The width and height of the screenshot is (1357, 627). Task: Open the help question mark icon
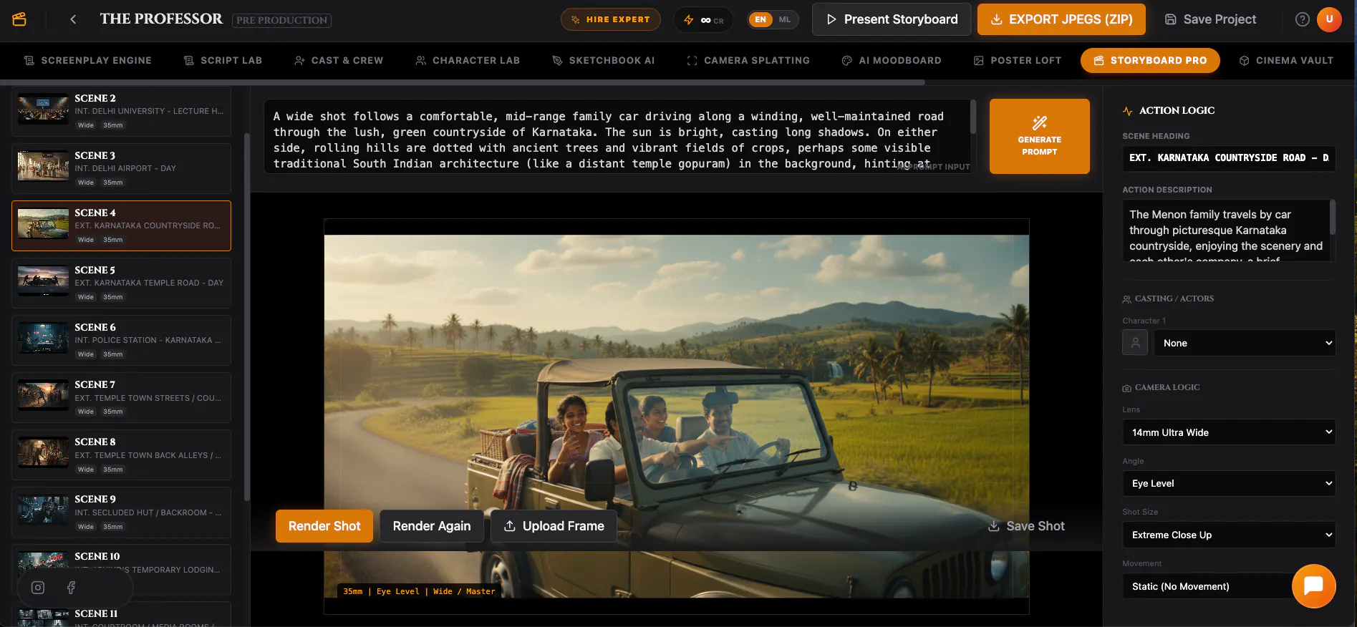coord(1303,19)
